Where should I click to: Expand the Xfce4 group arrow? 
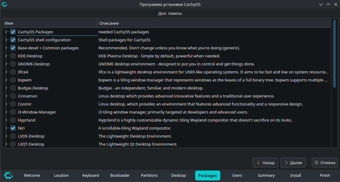point(6,72)
